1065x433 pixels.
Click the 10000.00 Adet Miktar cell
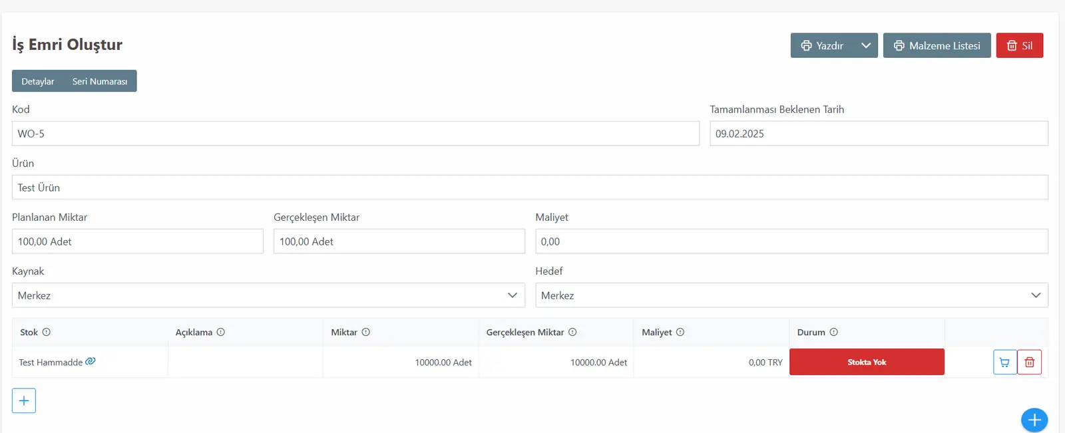[401, 362]
